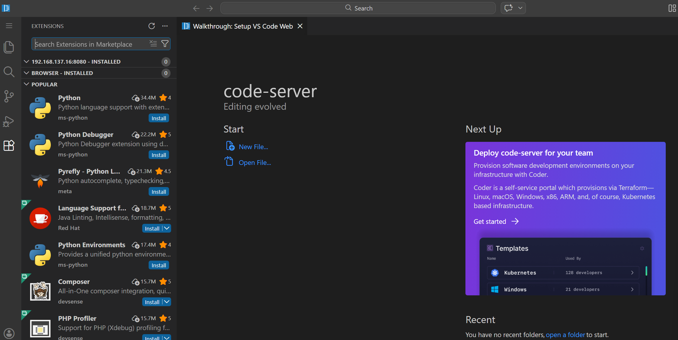Open the Explorer view
678x340 pixels.
9,47
